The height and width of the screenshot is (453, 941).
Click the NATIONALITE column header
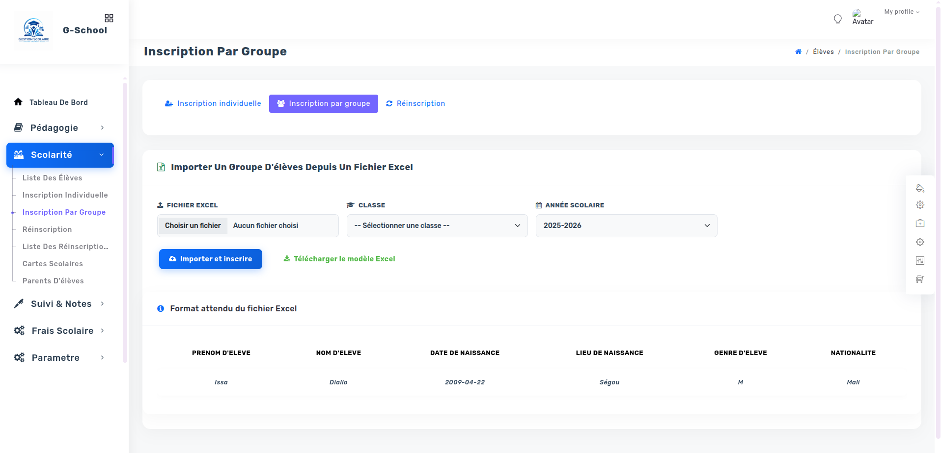coord(853,353)
